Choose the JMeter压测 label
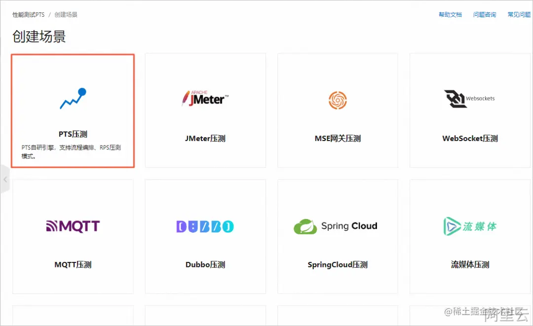This screenshot has width=533, height=326. (205, 139)
